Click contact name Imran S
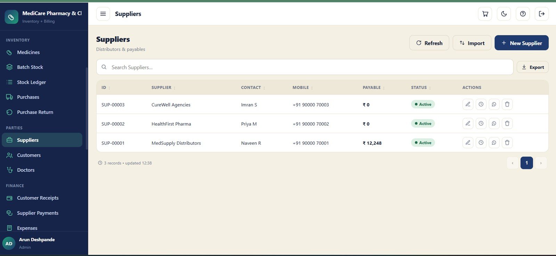556x256 pixels. coord(249,105)
